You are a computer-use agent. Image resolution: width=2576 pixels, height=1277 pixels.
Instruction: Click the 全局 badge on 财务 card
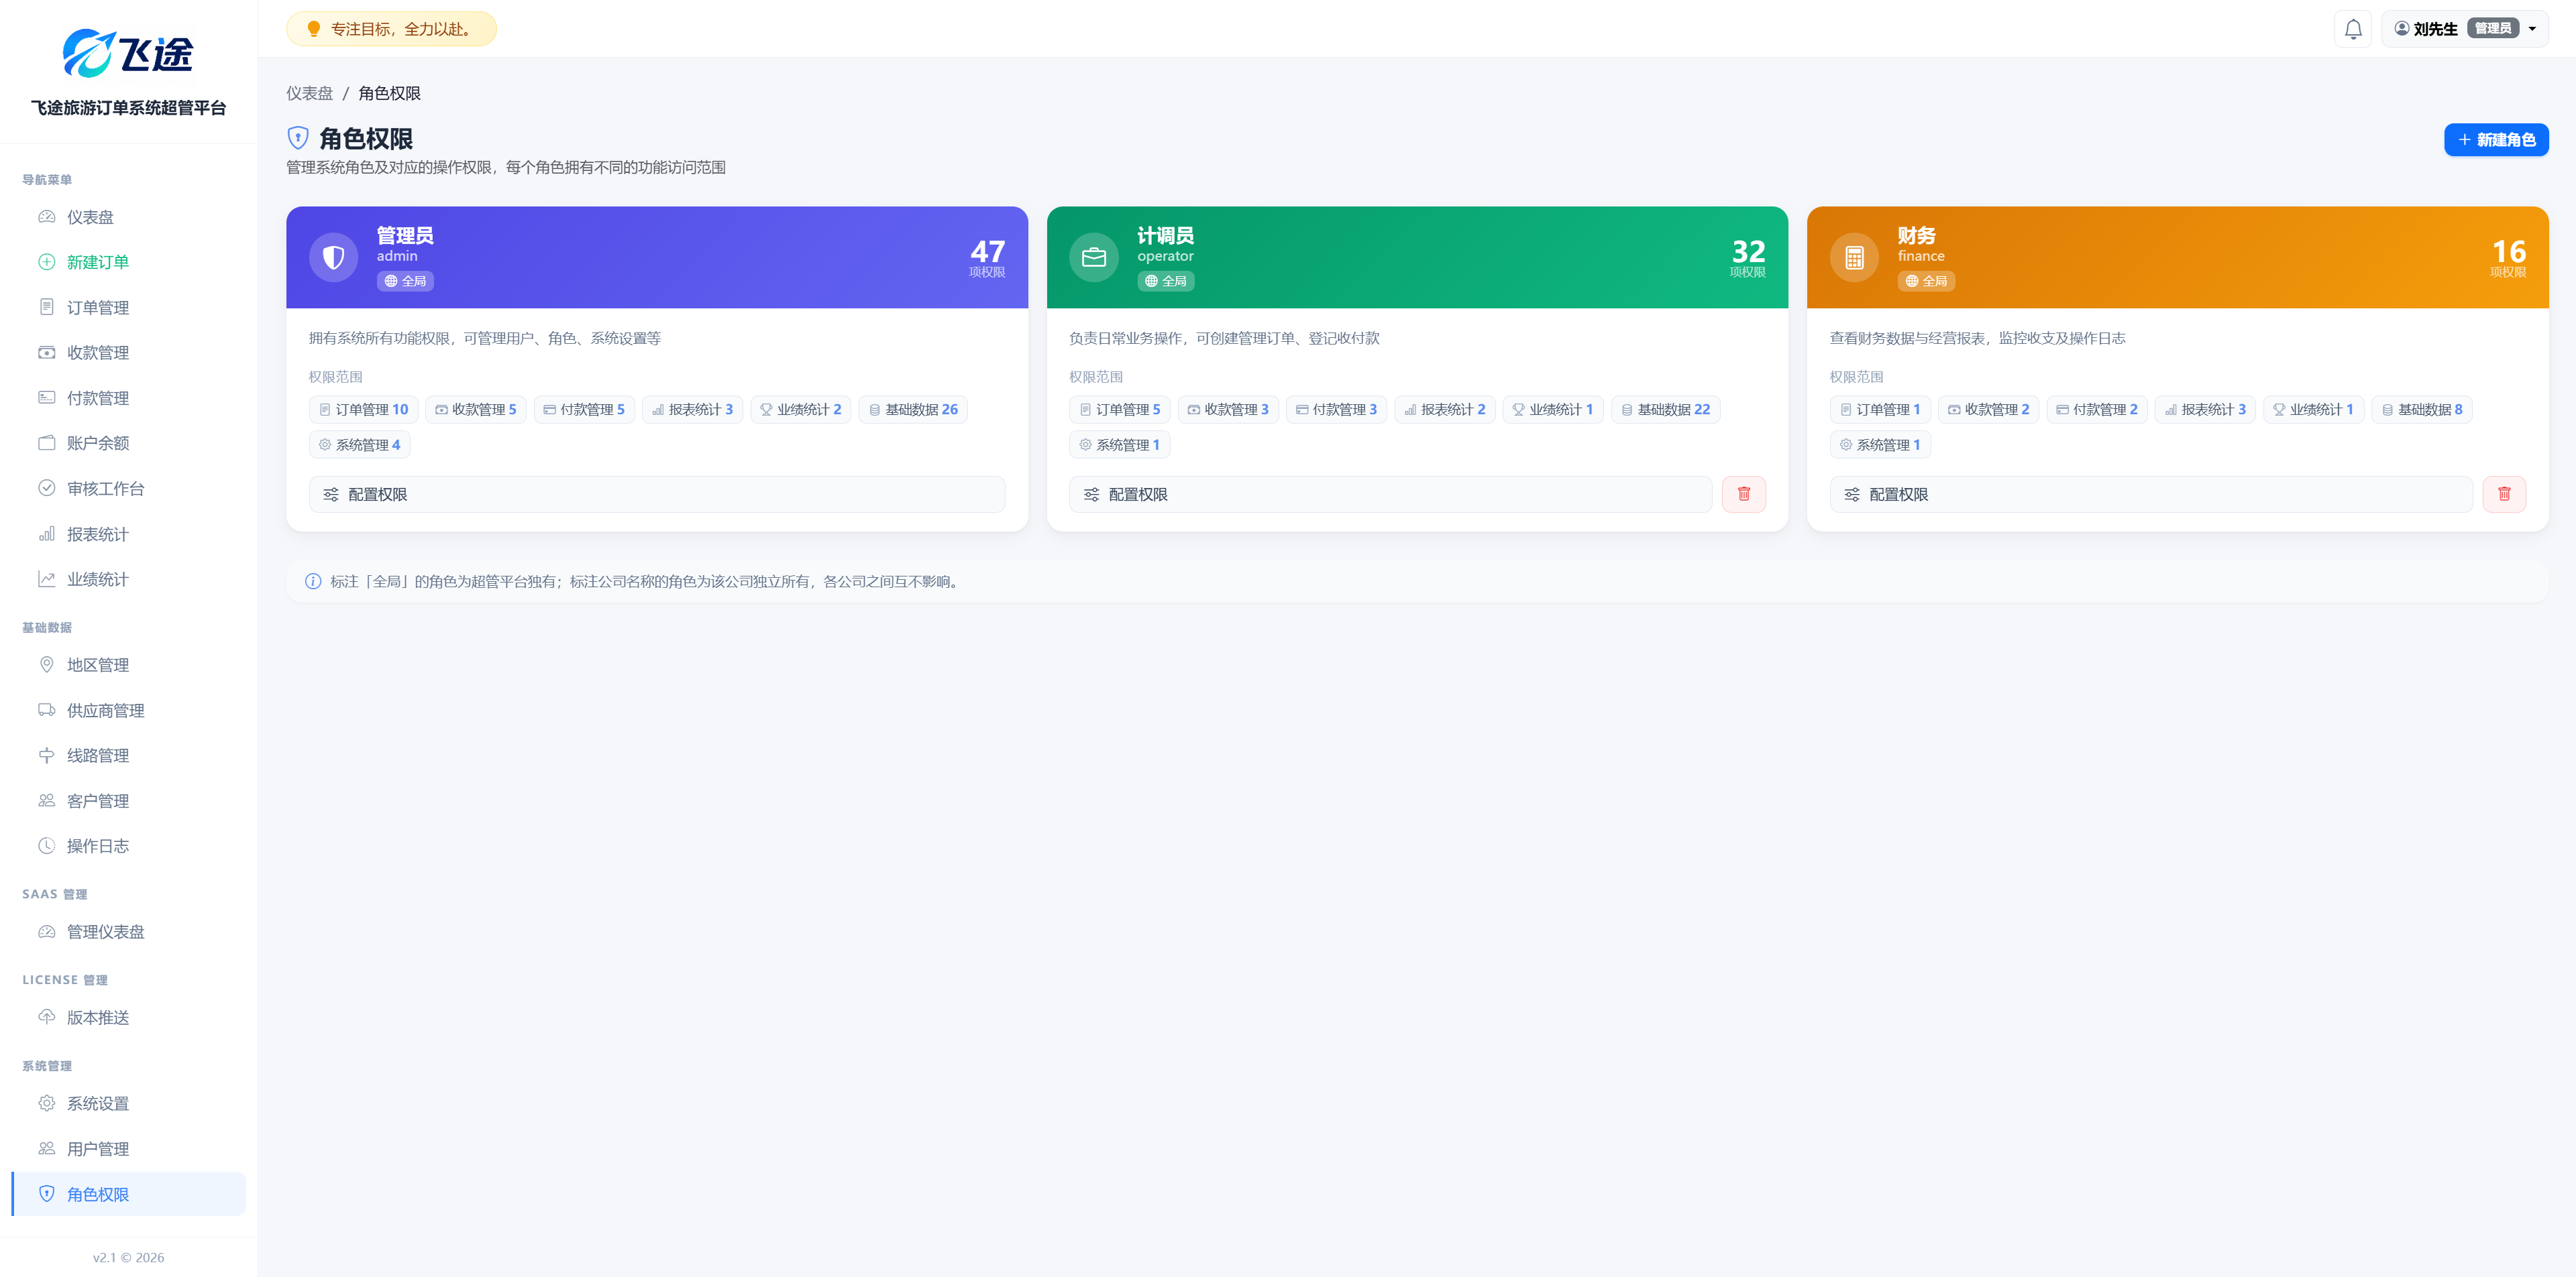(x=1926, y=281)
